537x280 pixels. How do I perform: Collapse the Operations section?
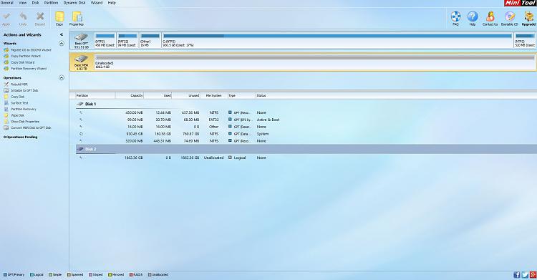[x=62, y=78]
